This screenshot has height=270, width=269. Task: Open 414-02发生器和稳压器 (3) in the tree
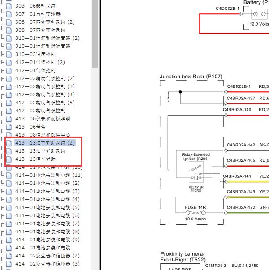pos(48,264)
